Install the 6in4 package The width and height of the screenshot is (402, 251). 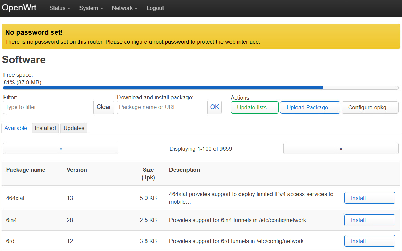coord(370,220)
